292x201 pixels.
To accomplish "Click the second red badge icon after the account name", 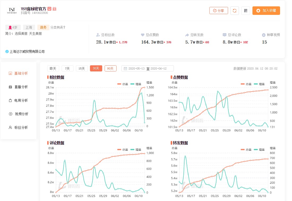I will click(54, 9).
